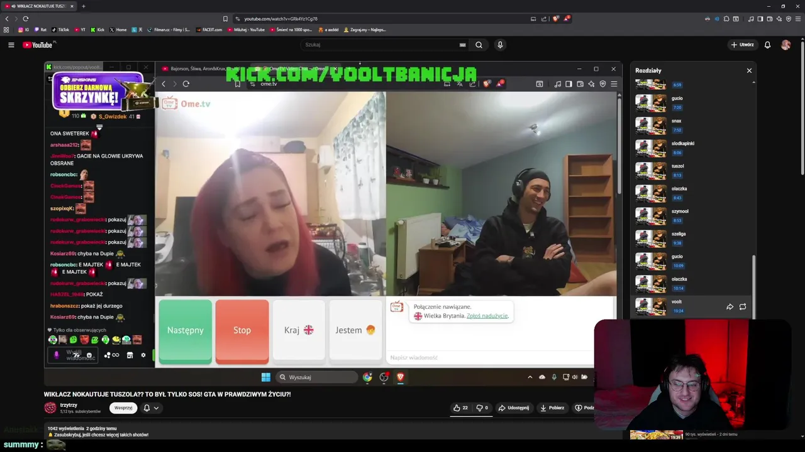The height and width of the screenshot is (452, 805).
Task: Click the address bar URL
Action: [280, 19]
